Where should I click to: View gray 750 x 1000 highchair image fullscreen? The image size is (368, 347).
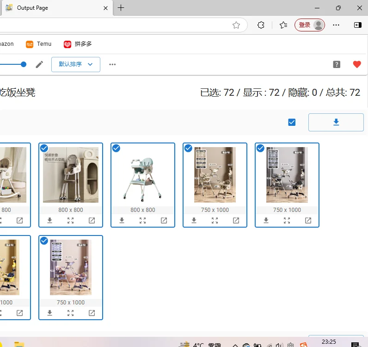point(287,220)
